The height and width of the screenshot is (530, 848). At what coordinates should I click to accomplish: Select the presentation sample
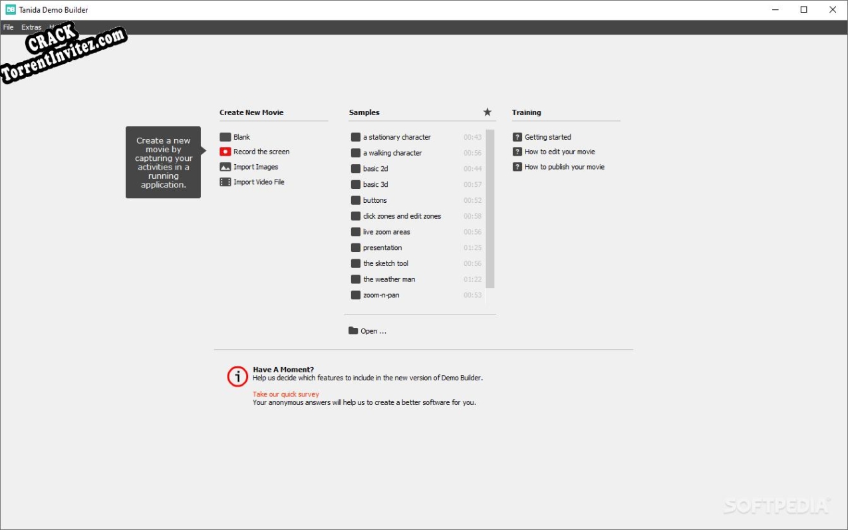pyautogui.click(x=382, y=247)
